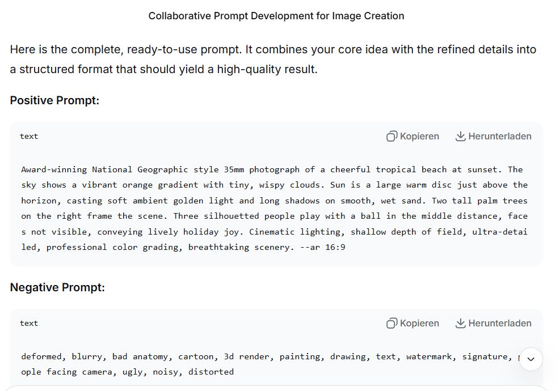Click the chat title "Collaborative Prompt Development"
Screen dimensions: 560x391
coord(276,16)
